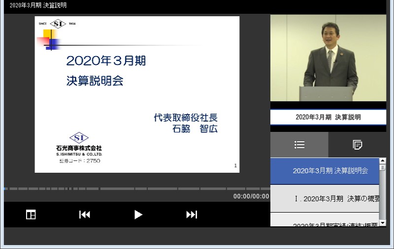Open the chapter list tab
Screen dimensions: 394x249
299,145
